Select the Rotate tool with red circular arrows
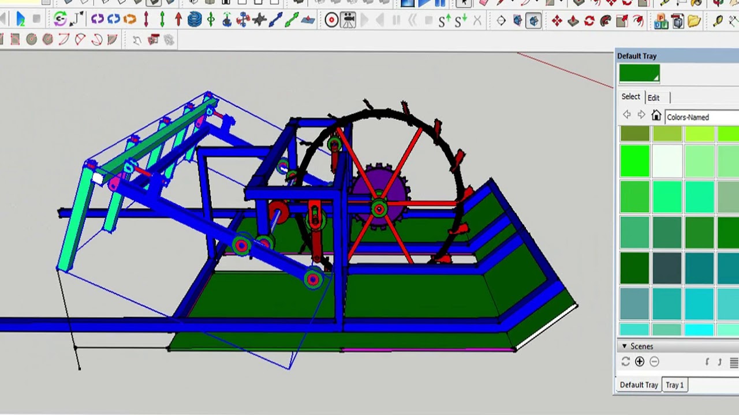Screen dimensions: 739x415 pos(589,21)
